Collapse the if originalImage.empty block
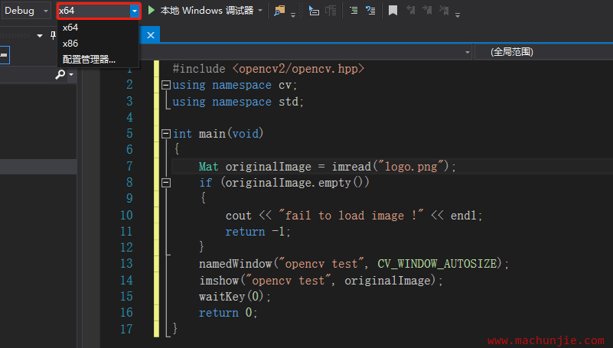The width and height of the screenshot is (613, 348). [x=166, y=182]
